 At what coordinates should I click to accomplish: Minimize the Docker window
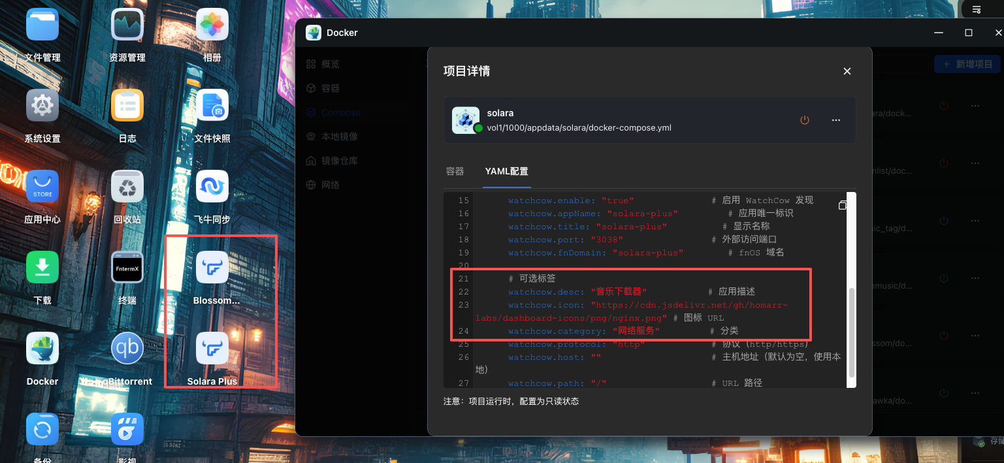point(939,33)
